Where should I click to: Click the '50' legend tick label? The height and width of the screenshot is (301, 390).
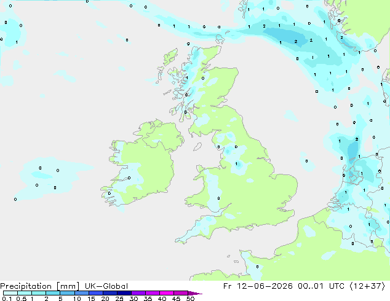[x=190, y=299]
